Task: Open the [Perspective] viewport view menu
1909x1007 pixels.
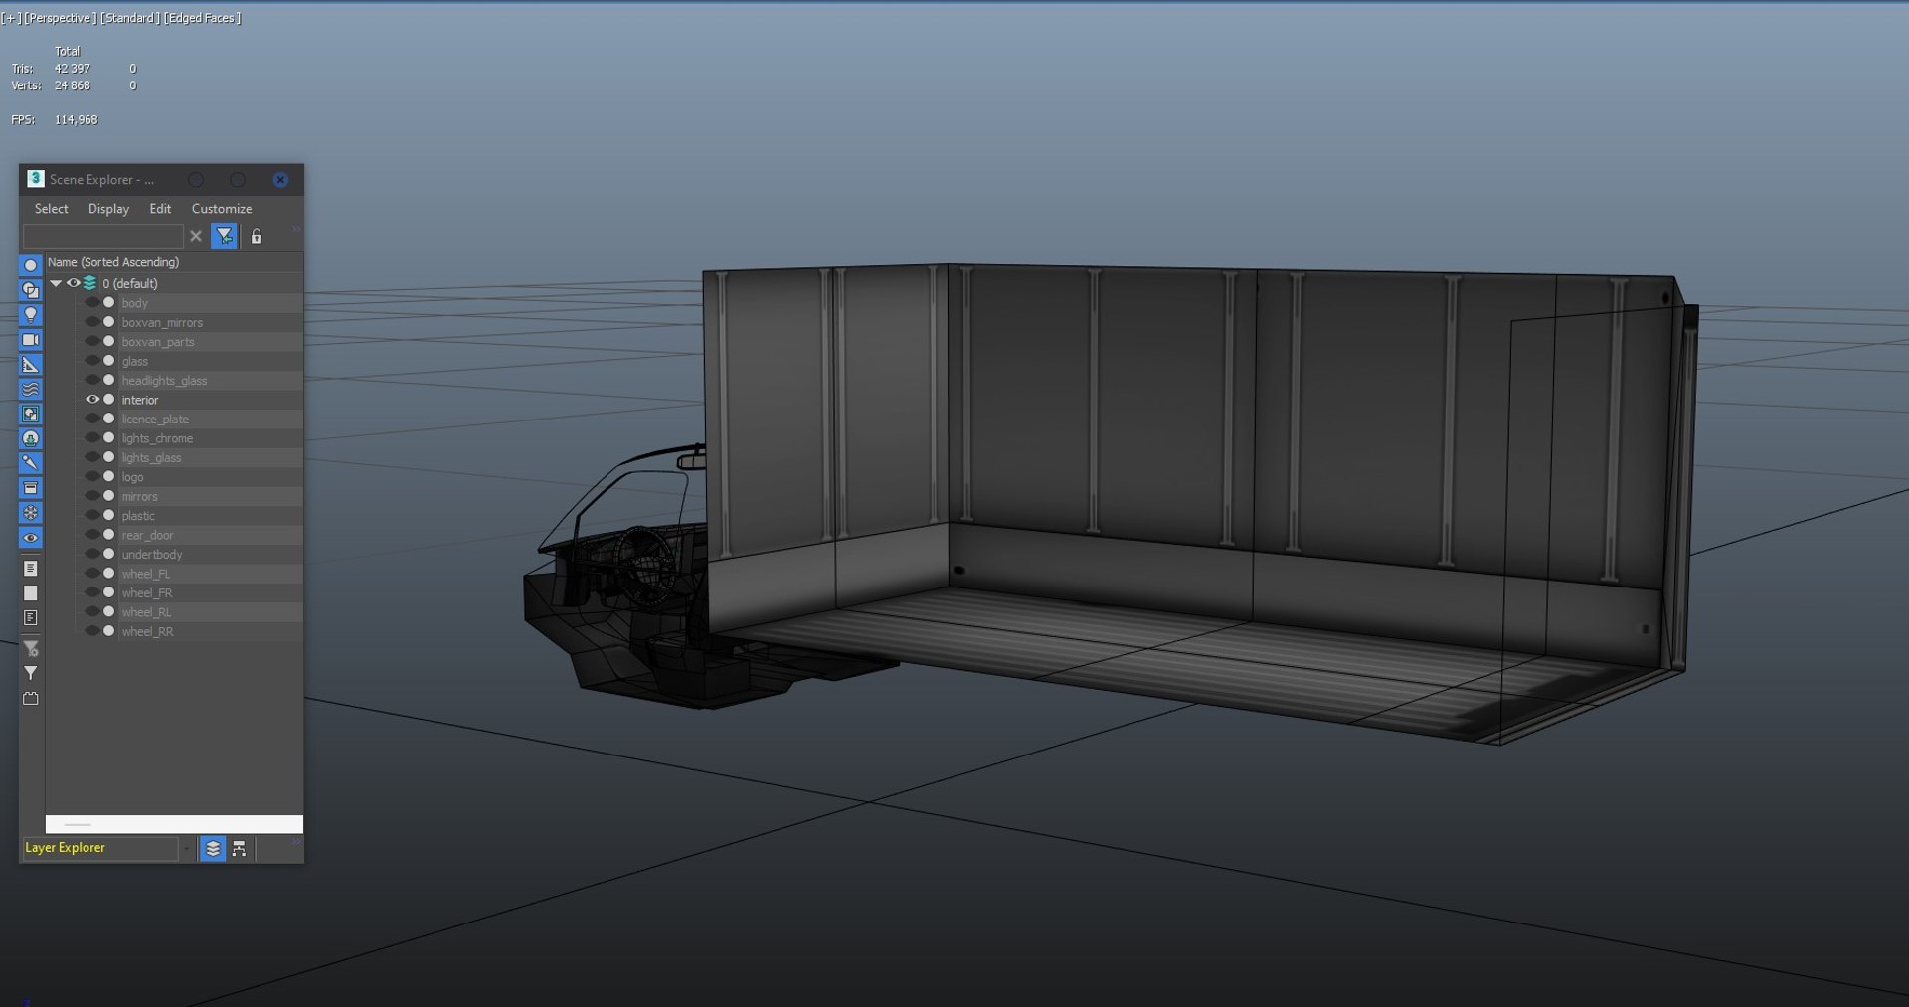Action: click(x=60, y=18)
